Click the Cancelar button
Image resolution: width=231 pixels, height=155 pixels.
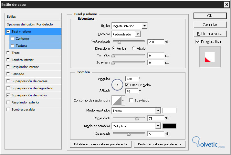(x=210, y=25)
